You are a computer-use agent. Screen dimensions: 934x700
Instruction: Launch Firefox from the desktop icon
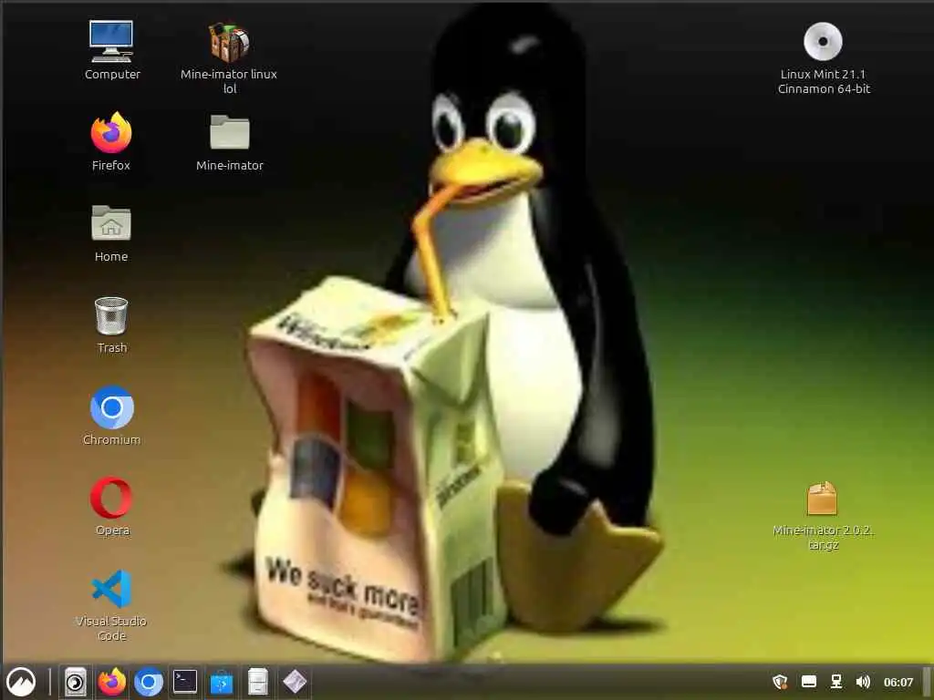(x=111, y=132)
